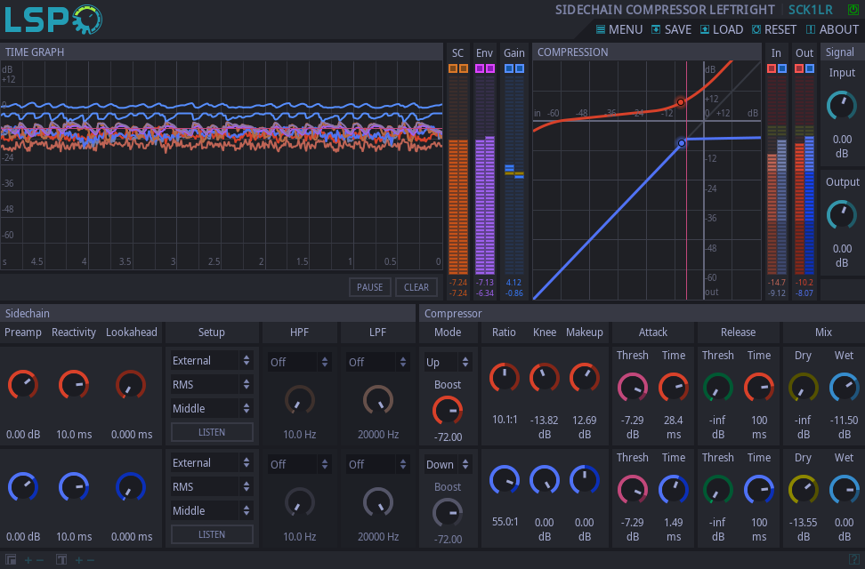Click LISTEN button in red-knob channel row
Screen dimensions: 865x569
[x=212, y=432]
